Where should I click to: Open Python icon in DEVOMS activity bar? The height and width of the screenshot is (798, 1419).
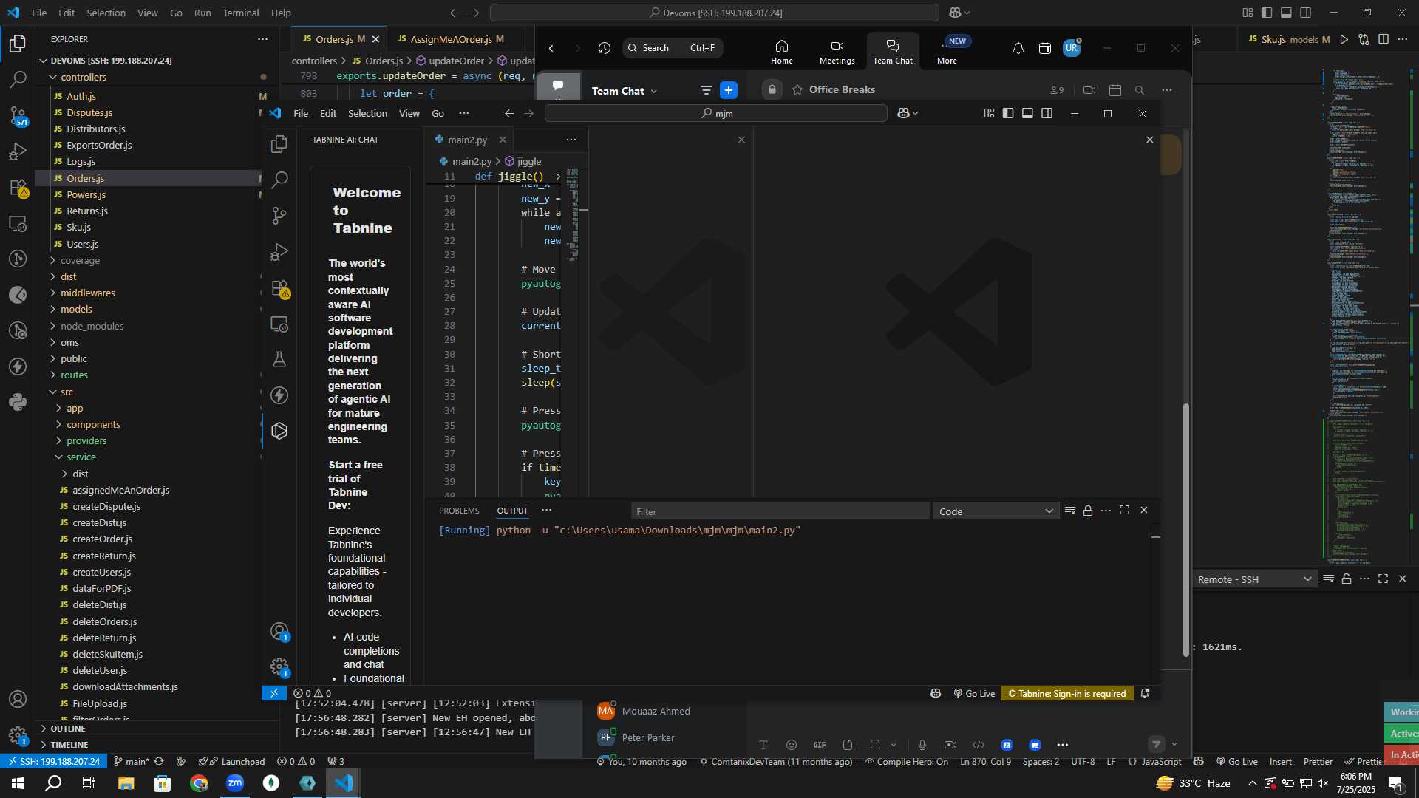18,403
